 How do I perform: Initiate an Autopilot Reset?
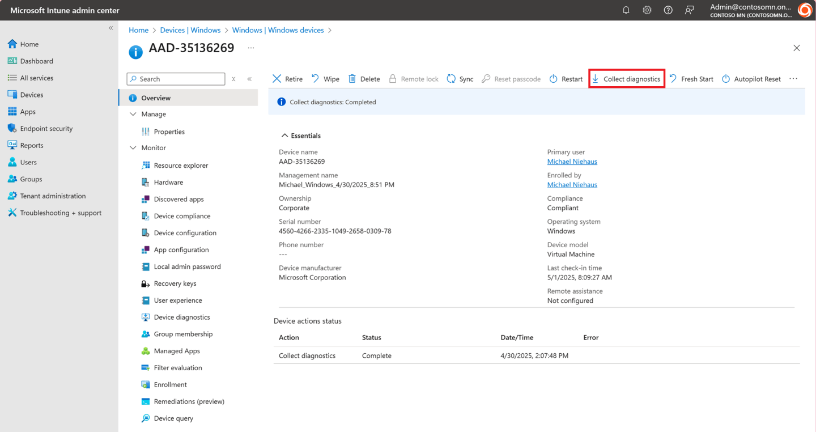click(x=751, y=79)
